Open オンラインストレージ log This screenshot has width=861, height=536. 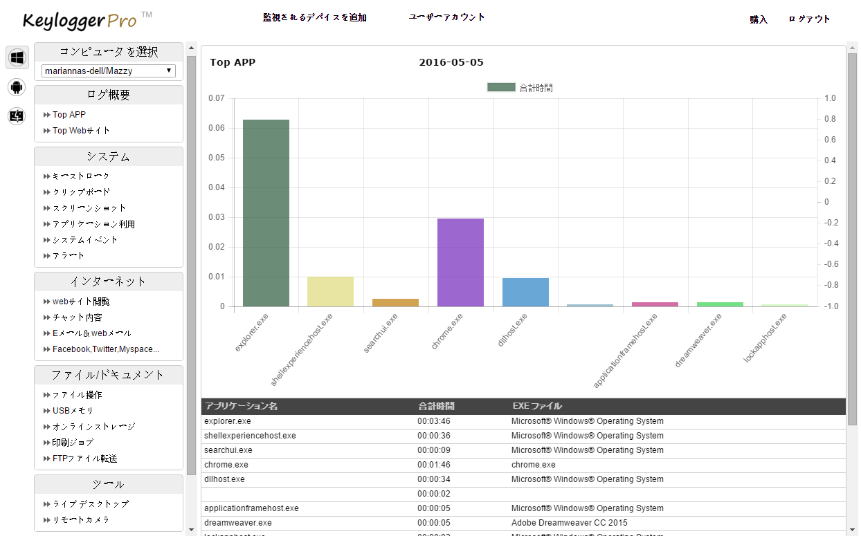(93, 427)
